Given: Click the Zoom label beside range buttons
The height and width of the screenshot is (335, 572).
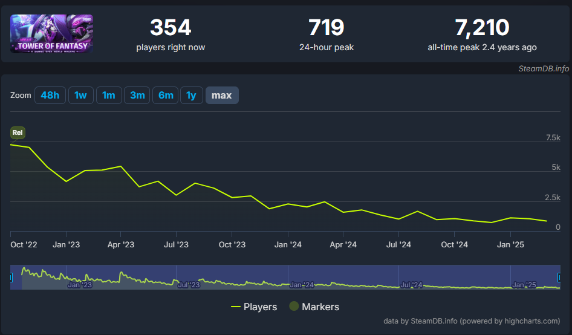Looking at the screenshot, I should [21, 96].
